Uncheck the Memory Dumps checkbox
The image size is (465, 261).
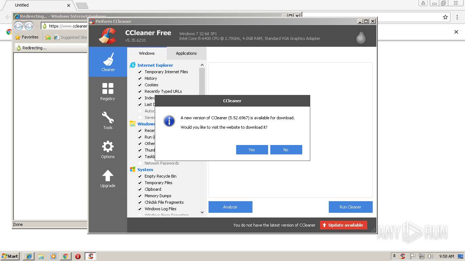tap(140, 196)
